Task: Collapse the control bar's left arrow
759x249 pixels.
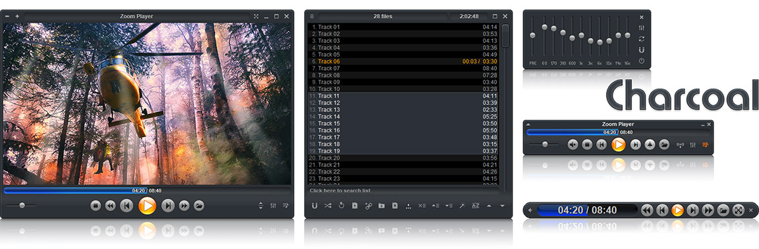Action: tap(530, 210)
